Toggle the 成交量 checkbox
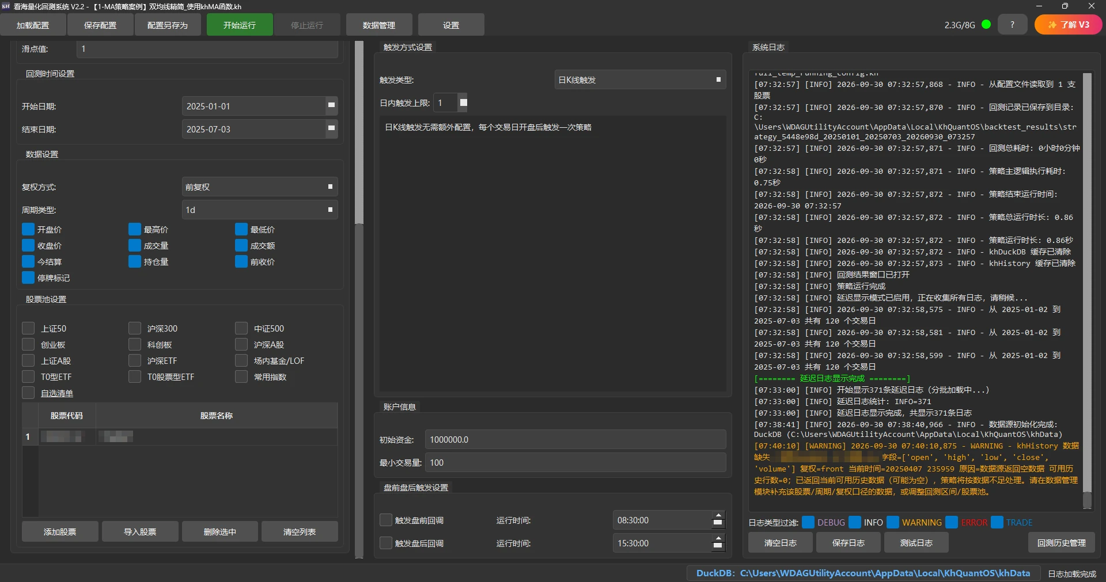Screen dimensions: 1106x582 pyautogui.click(x=135, y=245)
